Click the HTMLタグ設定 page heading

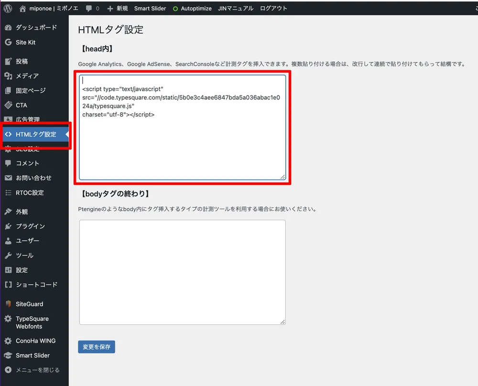click(111, 30)
